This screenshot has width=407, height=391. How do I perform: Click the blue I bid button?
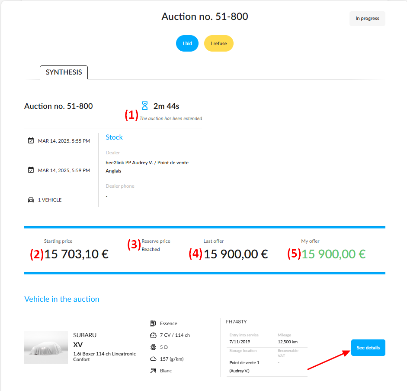pyautogui.click(x=187, y=43)
